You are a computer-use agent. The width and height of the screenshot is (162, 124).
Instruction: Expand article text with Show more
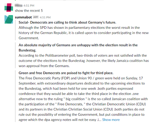(x=111, y=120)
